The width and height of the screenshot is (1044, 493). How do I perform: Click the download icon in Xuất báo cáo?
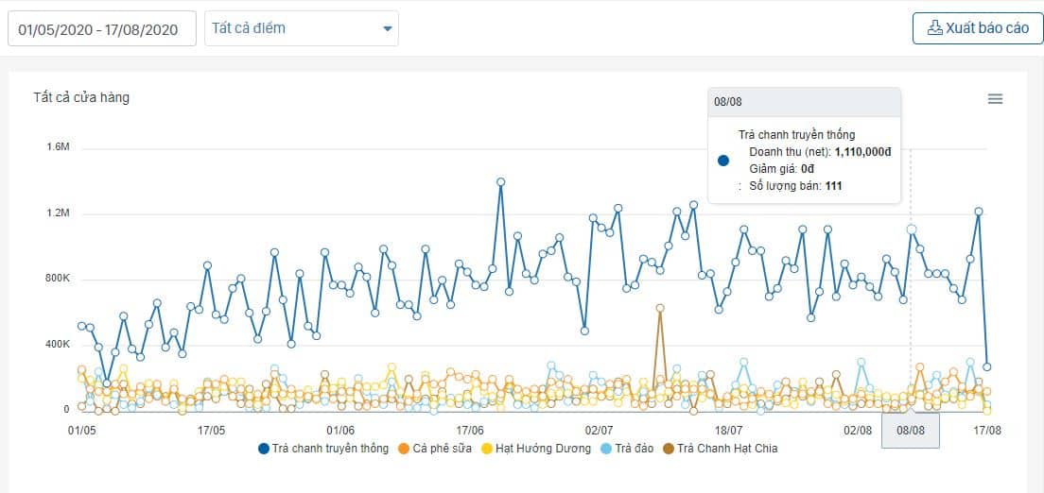click(x=934, y=28)
